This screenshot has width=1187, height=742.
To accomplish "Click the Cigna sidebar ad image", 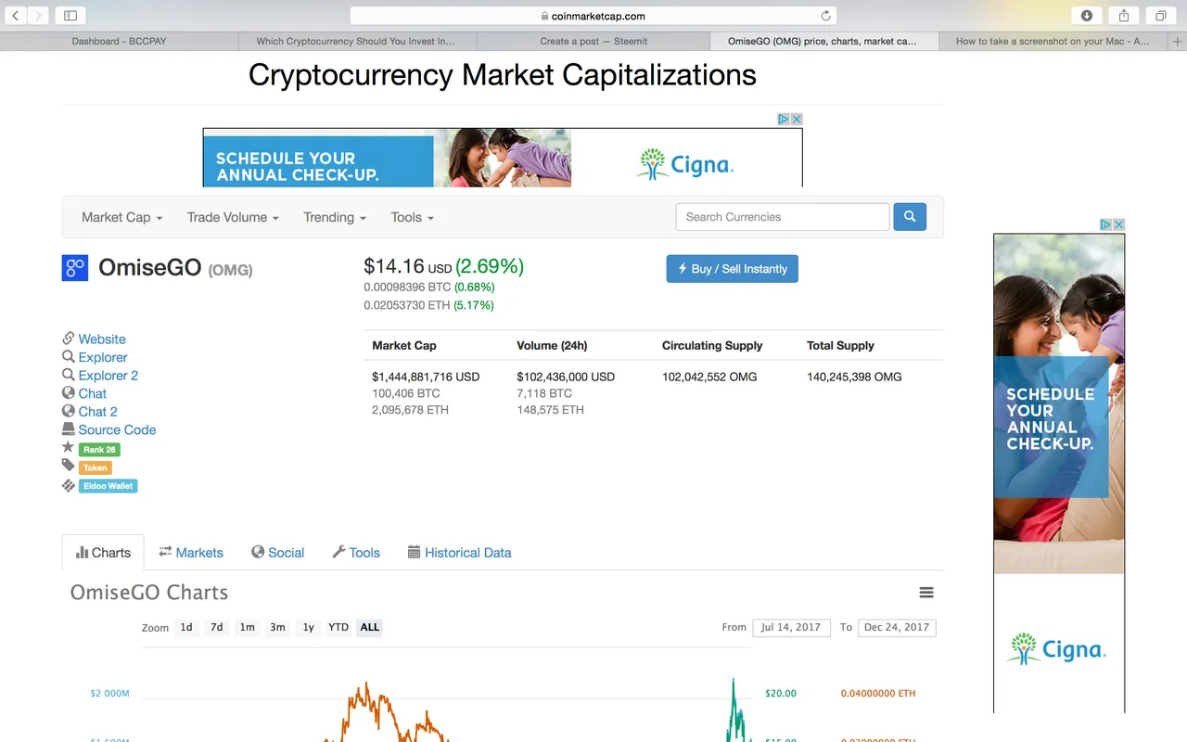I will point(1059,473).
